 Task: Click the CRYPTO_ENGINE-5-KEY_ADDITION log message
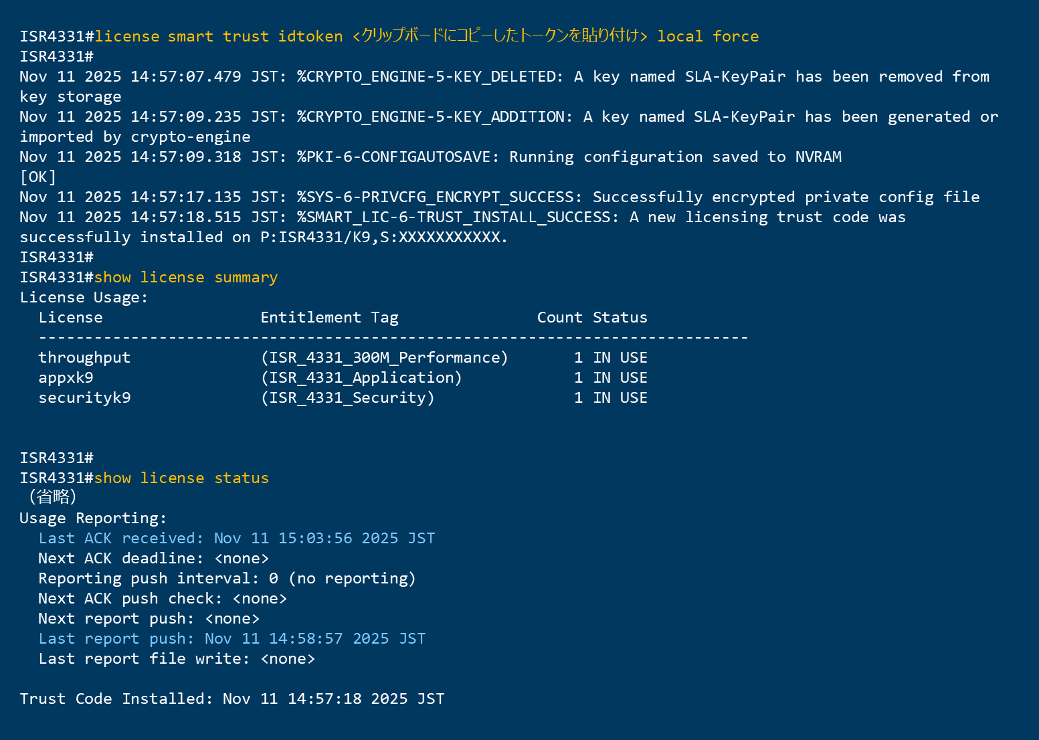tap(434, 117)
